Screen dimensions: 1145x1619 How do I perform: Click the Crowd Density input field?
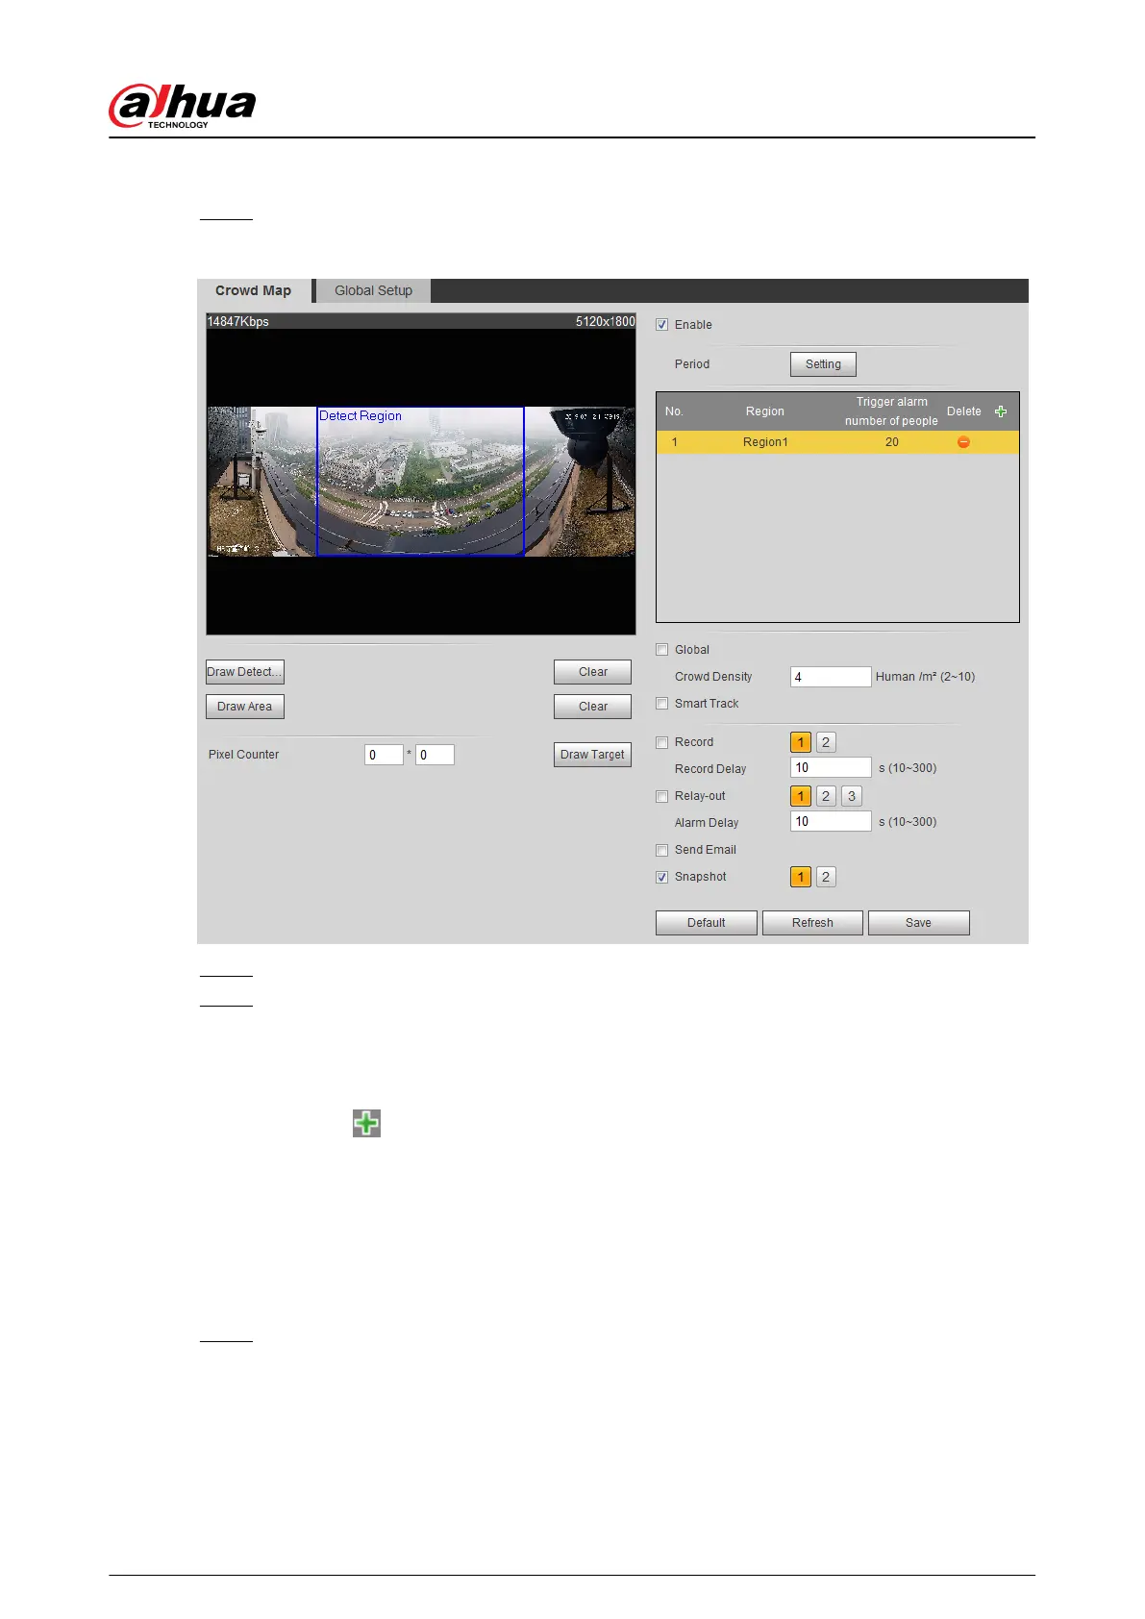pyautogui.click(x=831, y=677)
